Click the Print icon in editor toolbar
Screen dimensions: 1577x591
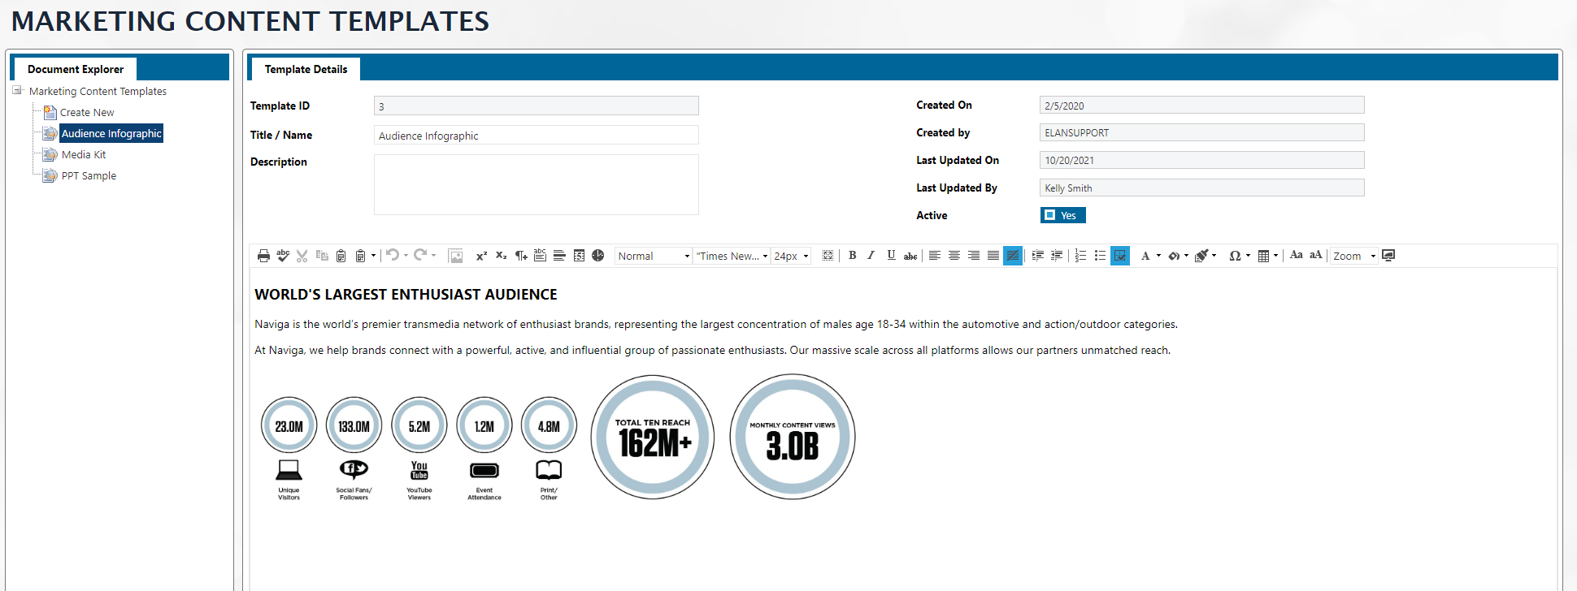coord(263,256)
